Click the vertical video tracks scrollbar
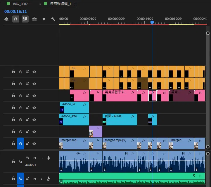The image size is (211, 187). coord(207,90)
